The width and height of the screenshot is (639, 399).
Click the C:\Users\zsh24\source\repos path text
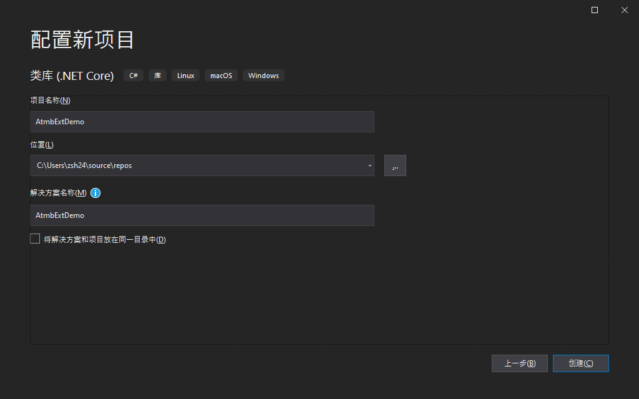point(84,165)
